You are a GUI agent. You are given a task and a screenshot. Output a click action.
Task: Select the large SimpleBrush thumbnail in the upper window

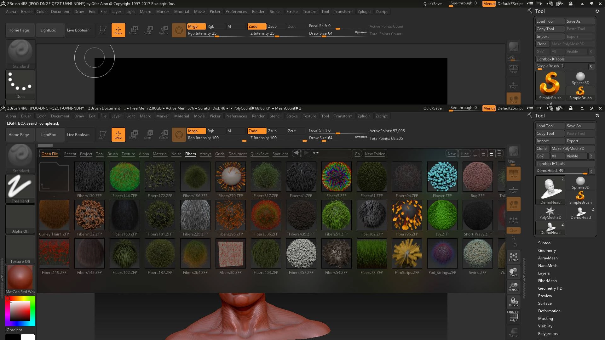coord(550,86)
